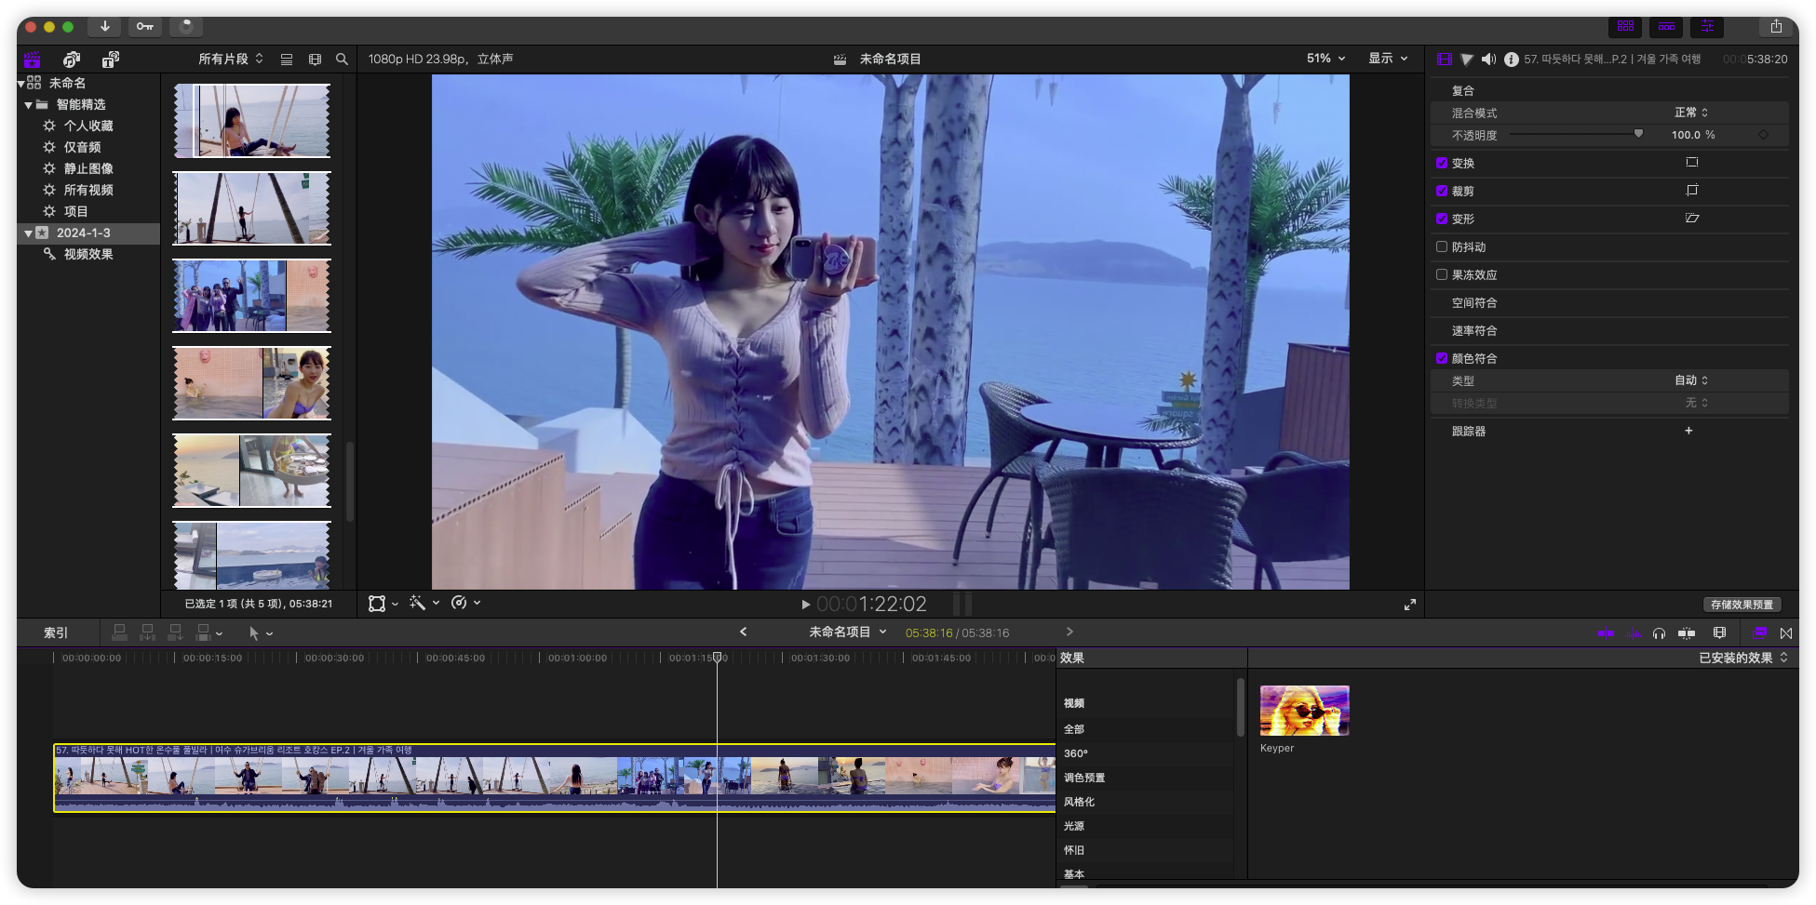Screen dimensions: 1816x905
Task: Click the Transform on-screen control icon
Action: pyautogui.click(x=1692, y=163)
